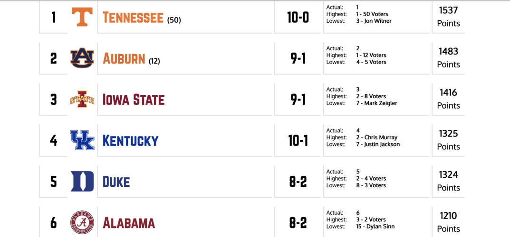Click voter name Jon Wilner
The image size is (510, 237).
pos(378,21)
